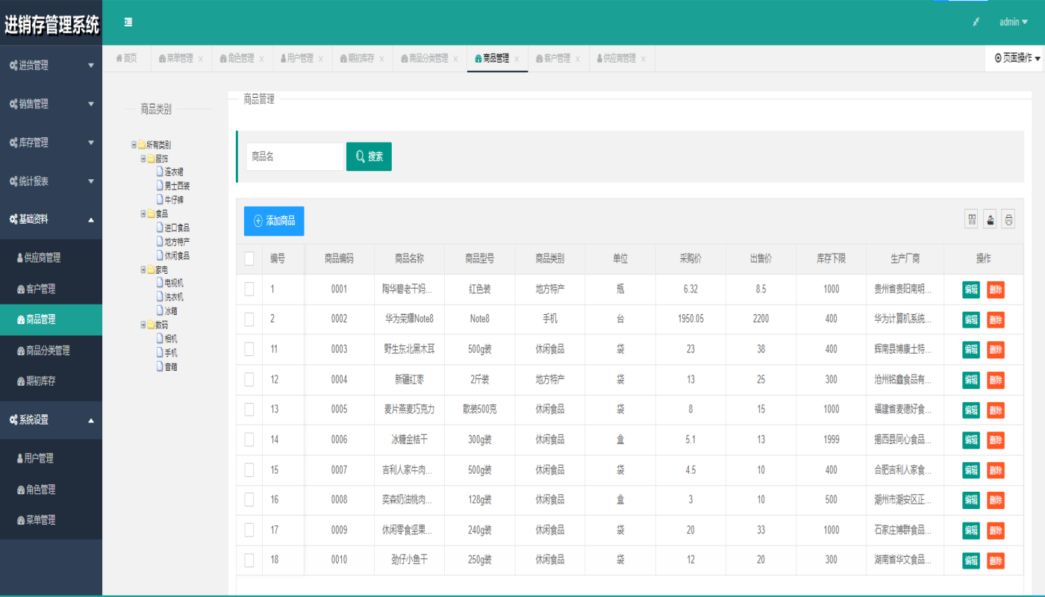Click the pin icon next to admin
Viewport: 1045px width, 597px height.
(976, 22)
